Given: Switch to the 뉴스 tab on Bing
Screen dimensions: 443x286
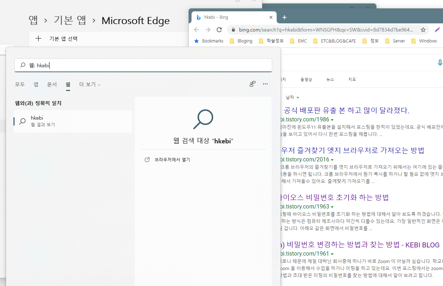Looking at the screenshot, I should [x=330, y=79].
